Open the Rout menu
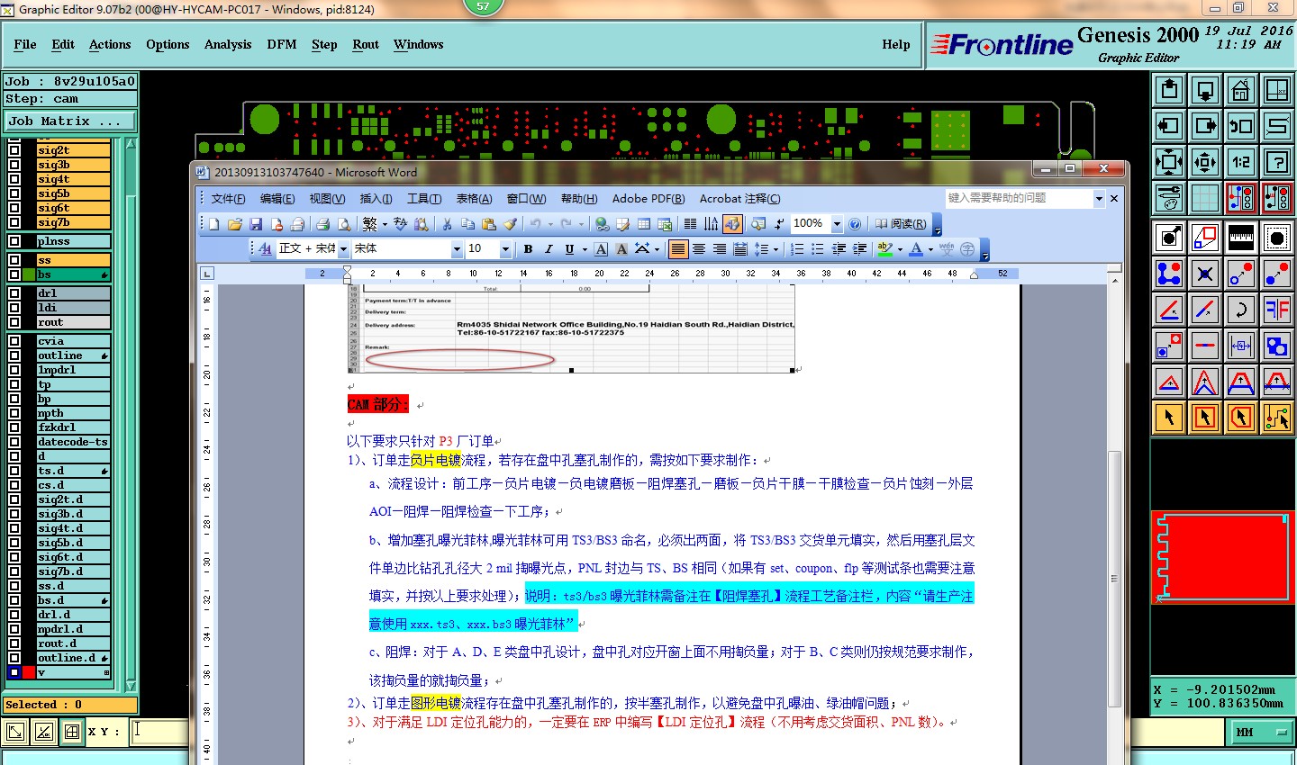Viewport: 1297px width, 765px height. coord(366,44)
